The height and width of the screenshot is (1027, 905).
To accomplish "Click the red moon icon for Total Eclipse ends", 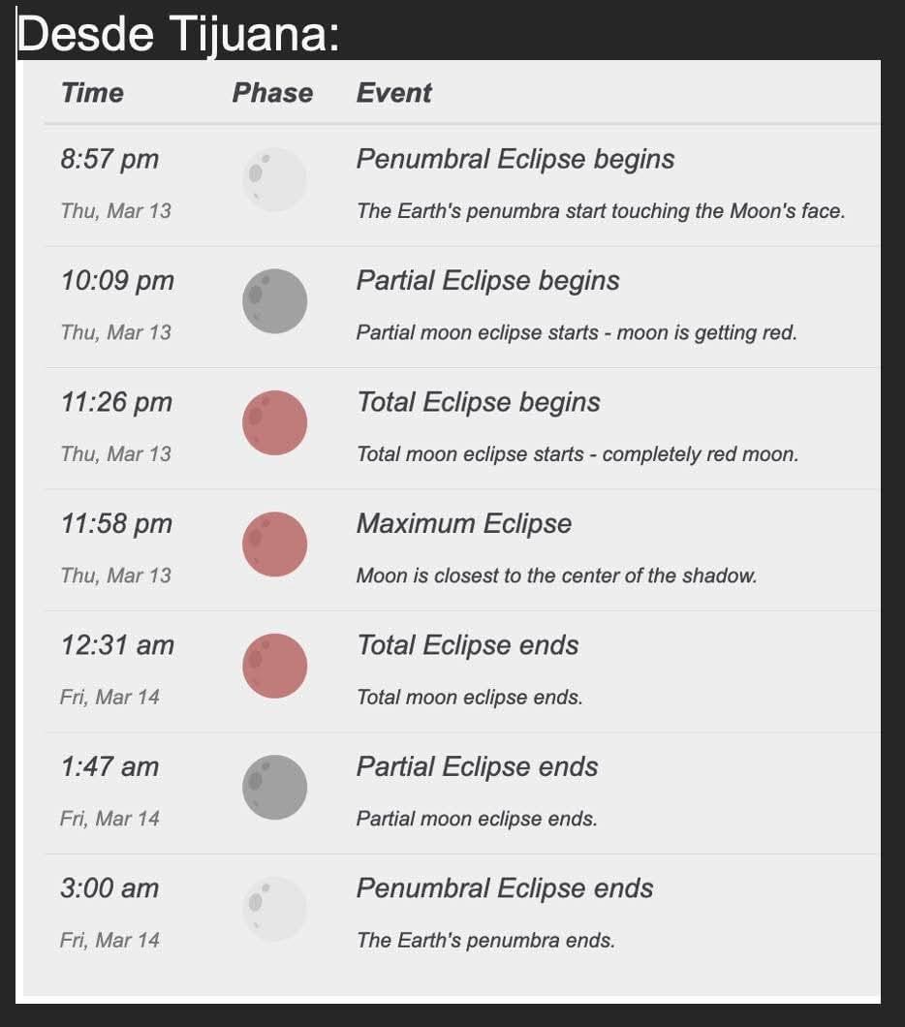I will pos(274,666).
